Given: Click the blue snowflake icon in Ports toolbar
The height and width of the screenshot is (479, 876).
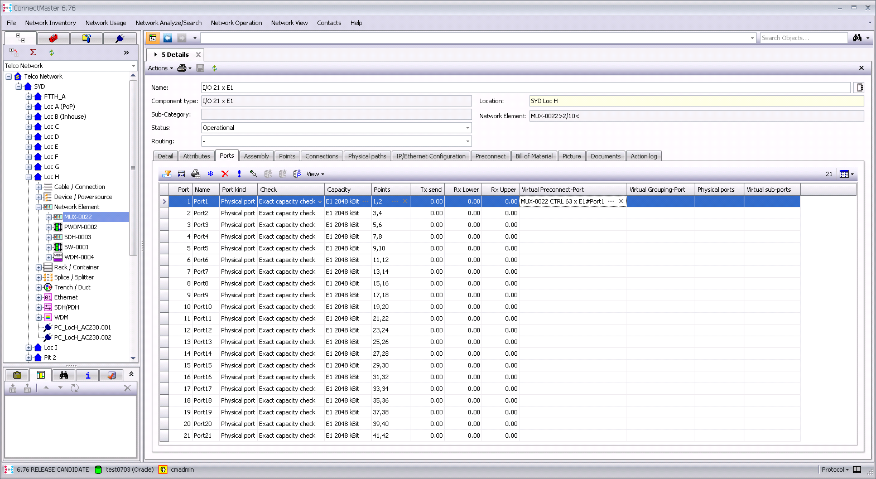Looking at the screenshot, I should pyautogui.click(x=210, y=174).
